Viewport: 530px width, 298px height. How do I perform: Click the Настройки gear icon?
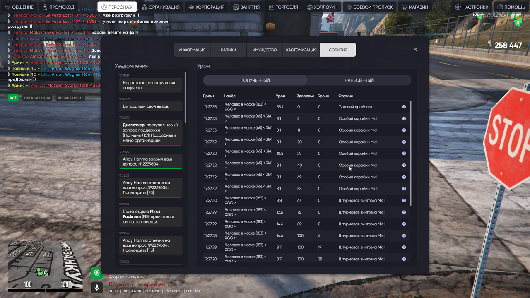click(x=458, y=7)
